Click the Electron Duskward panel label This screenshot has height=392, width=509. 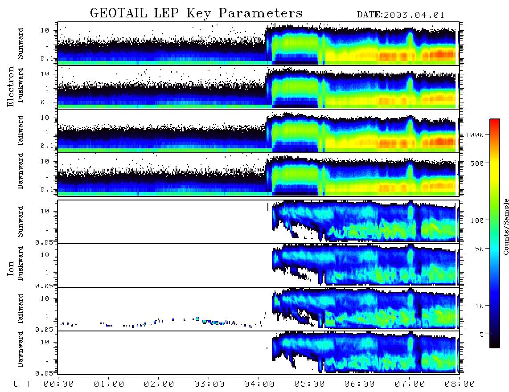(21, 85)
